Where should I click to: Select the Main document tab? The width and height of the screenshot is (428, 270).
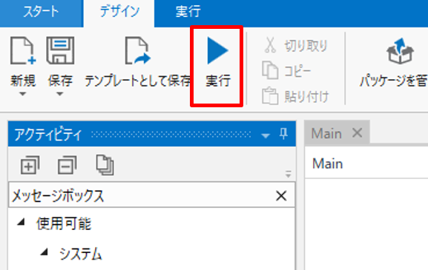(x=326, y=134)
